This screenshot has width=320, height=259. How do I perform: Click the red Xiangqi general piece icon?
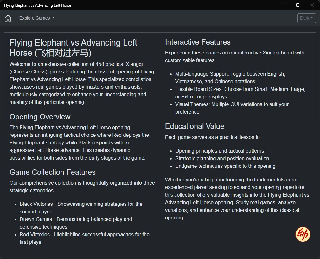point(303,234)
